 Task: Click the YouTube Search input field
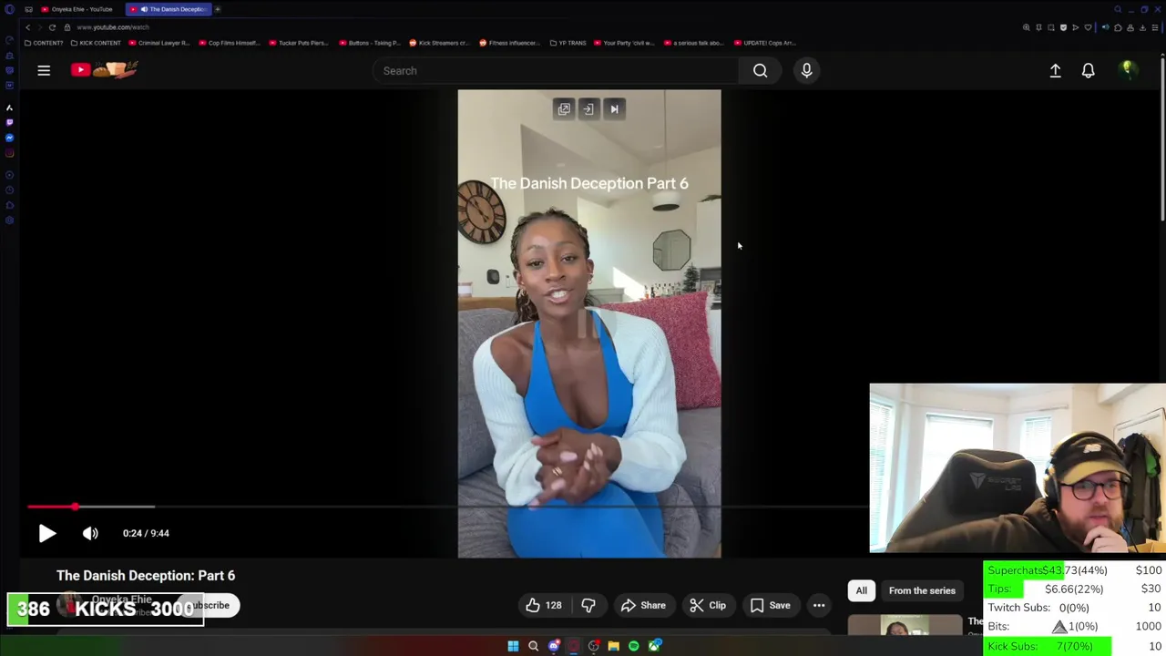[x=556, y=70]
